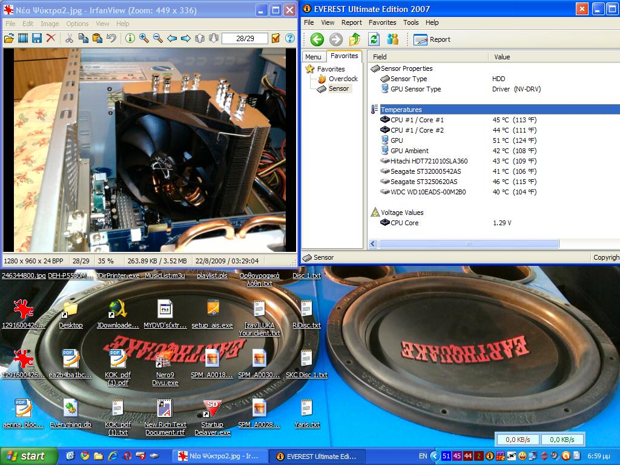Viewport: 620px width, 465px height.
Task: Click the Windows start button
Action: (28, 456)
